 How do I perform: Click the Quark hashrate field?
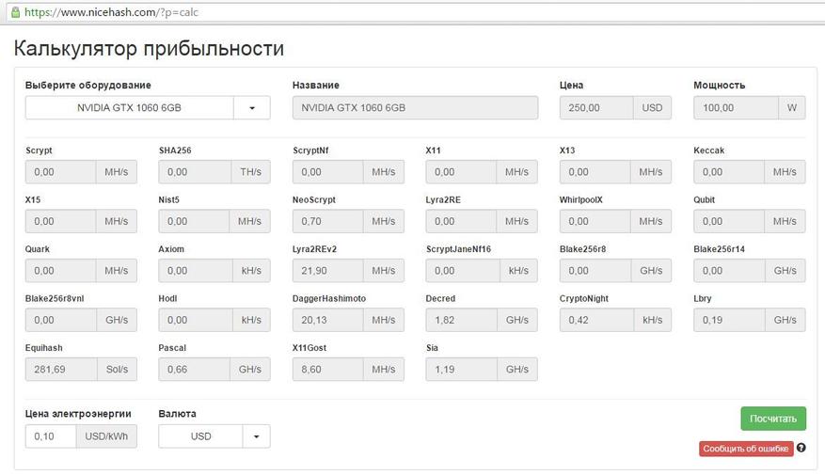61,271
